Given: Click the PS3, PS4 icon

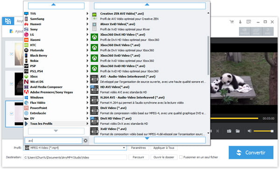Looking at the screenshot, I should (26, 71).
